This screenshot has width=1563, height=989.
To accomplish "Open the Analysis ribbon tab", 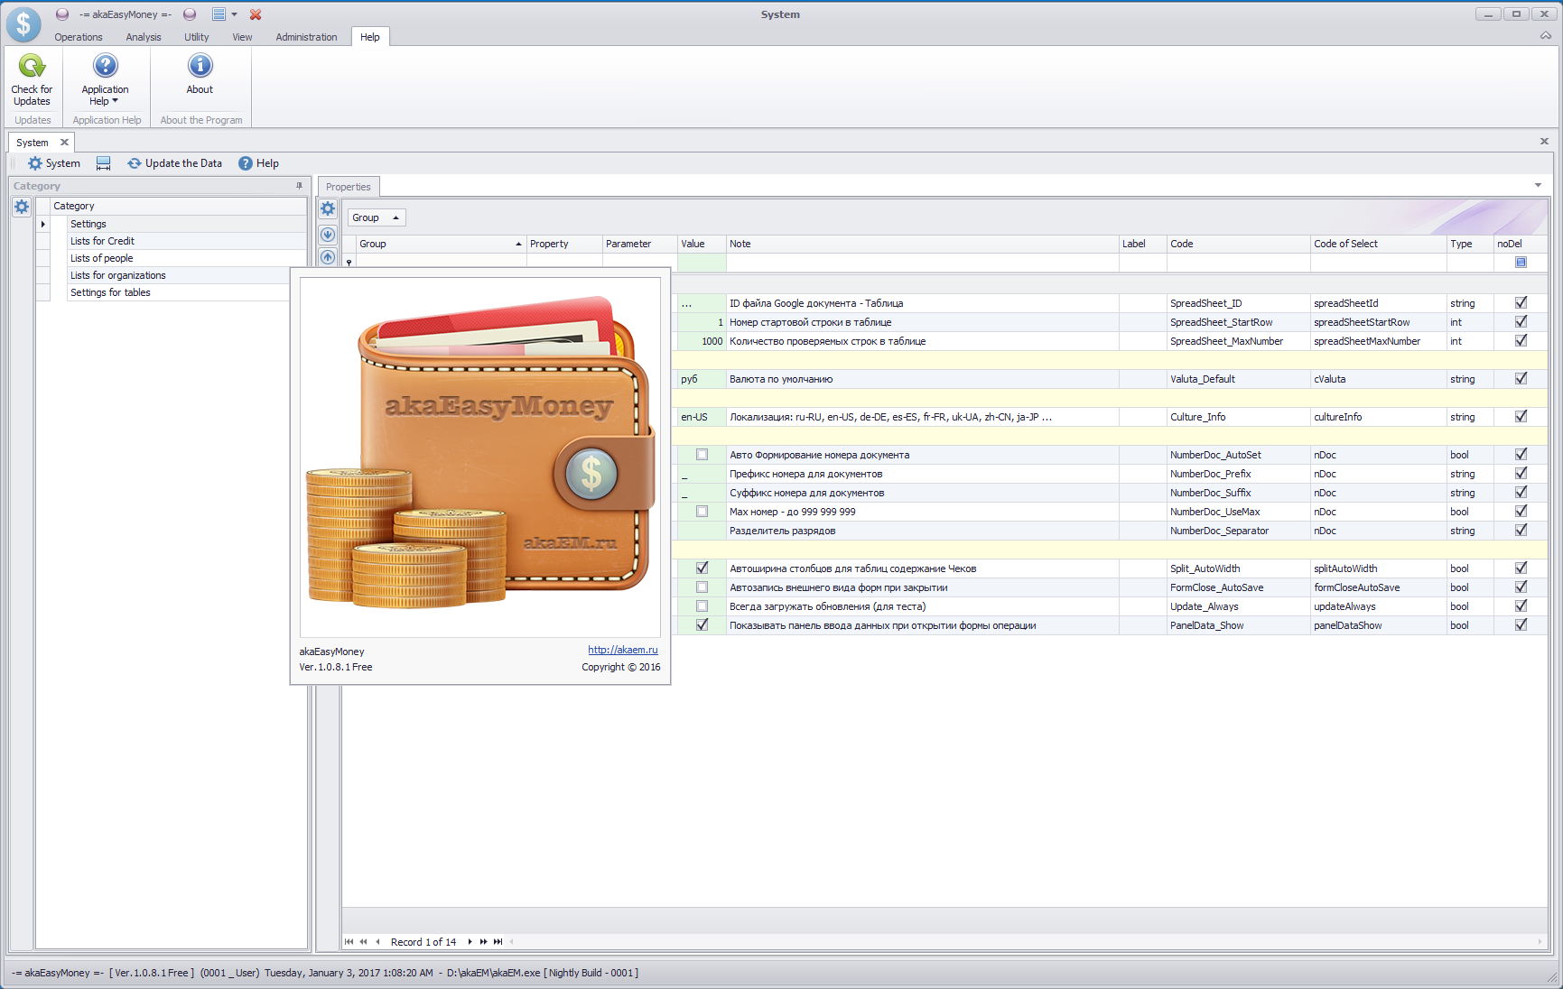I will [x=144, y=37].
